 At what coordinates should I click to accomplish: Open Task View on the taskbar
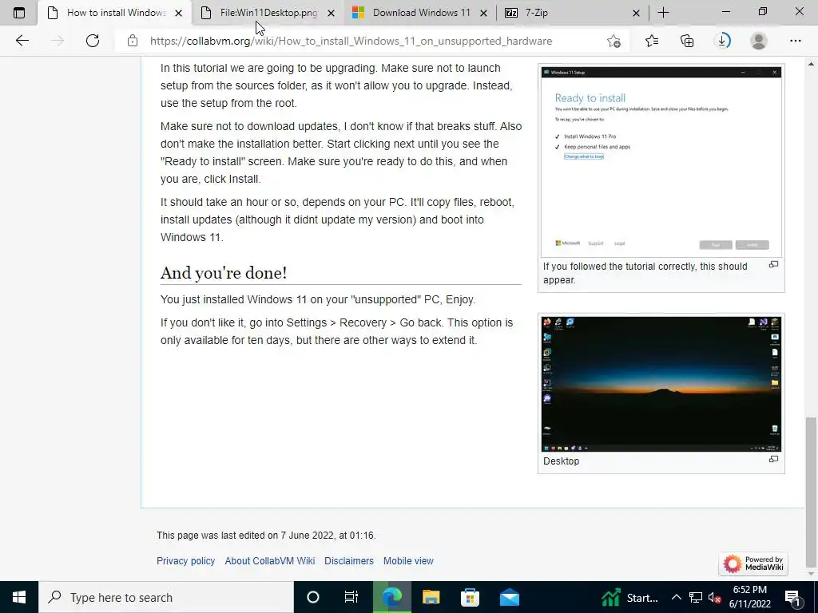[x=351, y=597]
